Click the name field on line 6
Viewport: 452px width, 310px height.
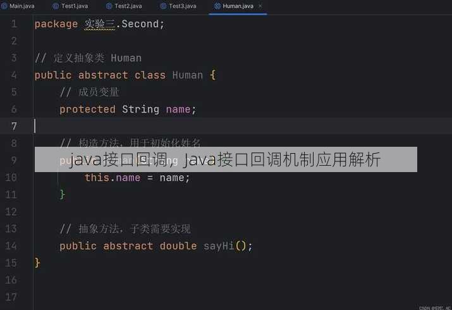point(178,109)
